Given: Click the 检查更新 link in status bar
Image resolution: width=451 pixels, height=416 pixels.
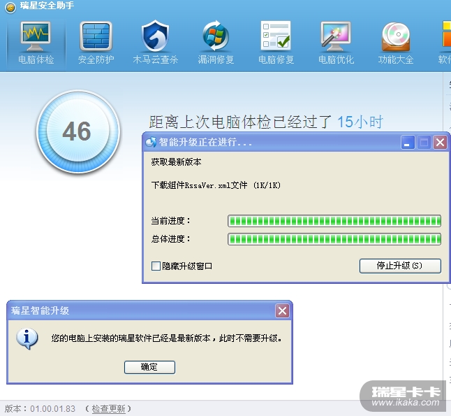Looking at the screenshot, I should (108, 408).
